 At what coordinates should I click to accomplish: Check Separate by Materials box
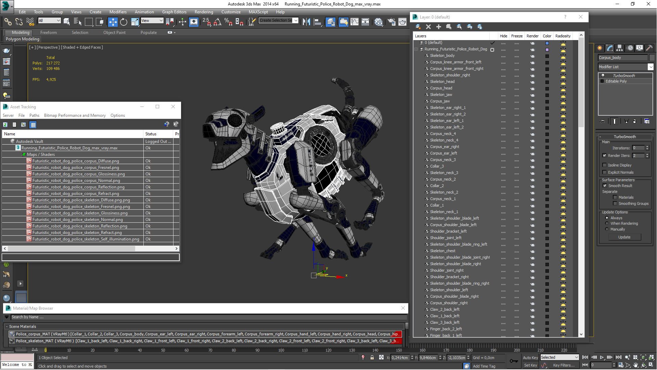(615, 197)
